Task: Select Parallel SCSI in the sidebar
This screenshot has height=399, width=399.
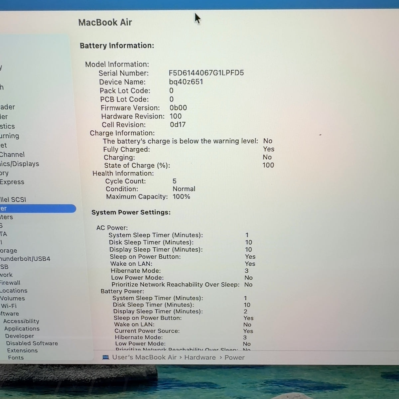Action: [x=13, y=199]
